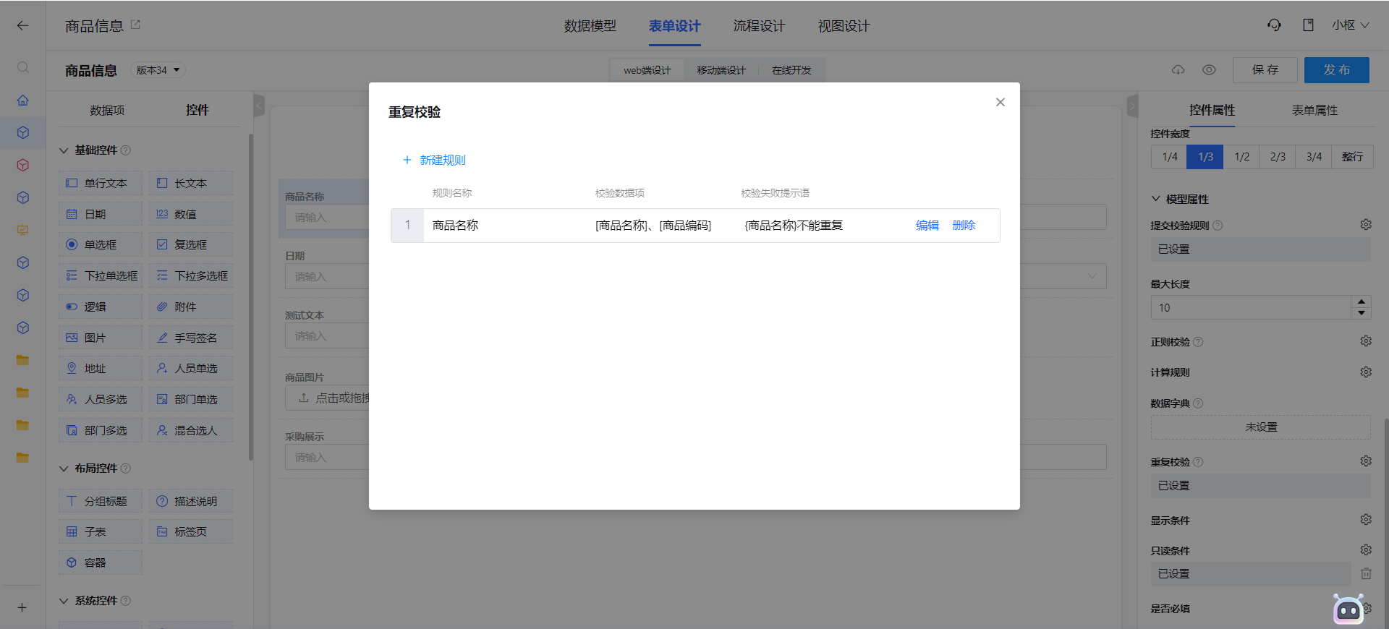Viewport: 1389px width, 629px height.
Task: Delete 只读条件 with trash icon
Action: (1366, 573)
